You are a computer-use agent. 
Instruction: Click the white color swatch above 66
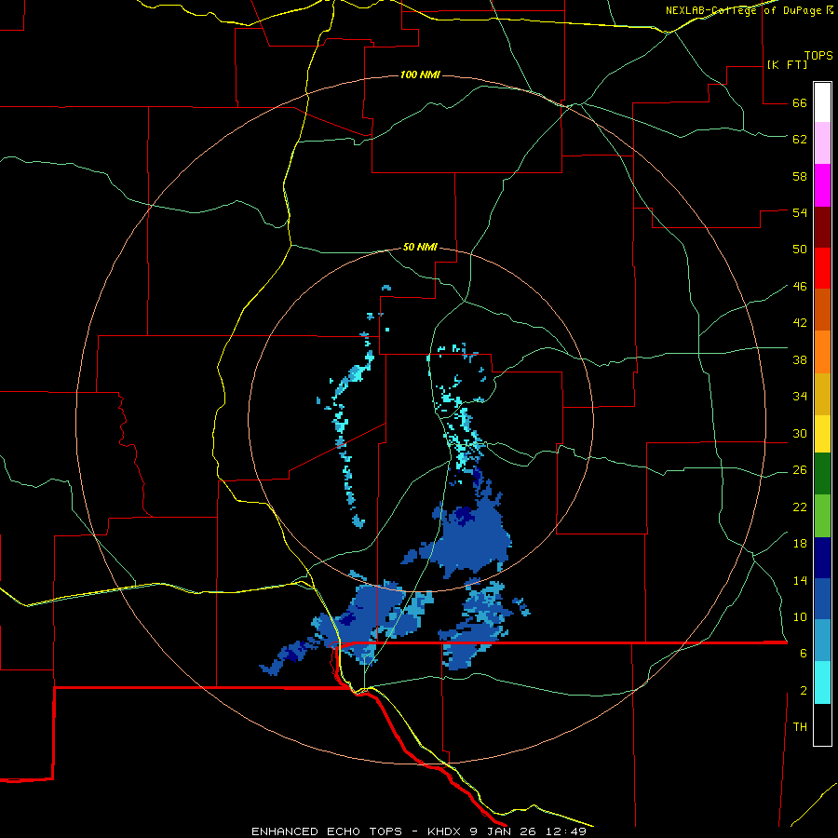click(x=822, y=102)
